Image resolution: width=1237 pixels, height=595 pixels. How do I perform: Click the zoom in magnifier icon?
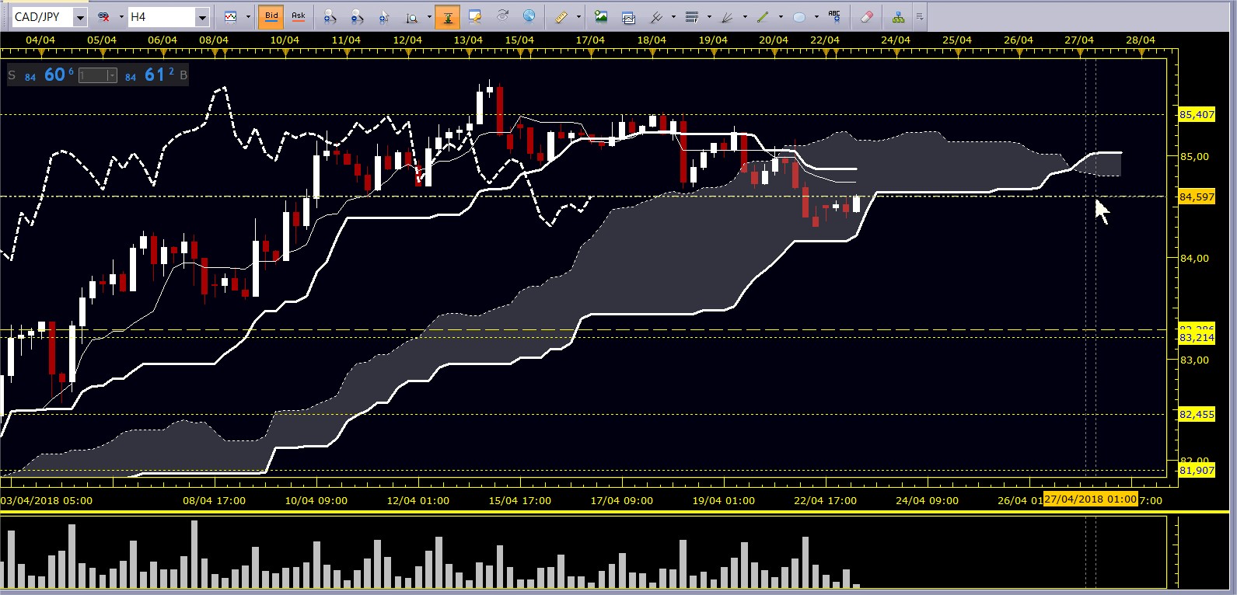(330, 16)
